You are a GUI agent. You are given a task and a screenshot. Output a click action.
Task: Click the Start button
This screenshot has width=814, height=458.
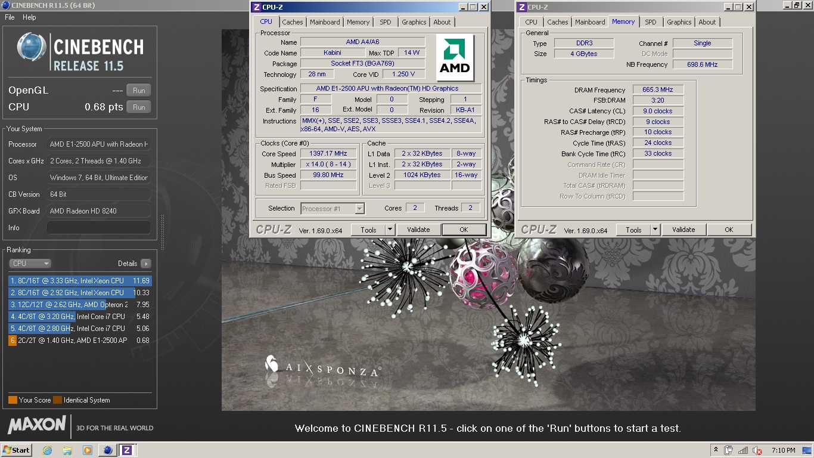click(17, 450)
